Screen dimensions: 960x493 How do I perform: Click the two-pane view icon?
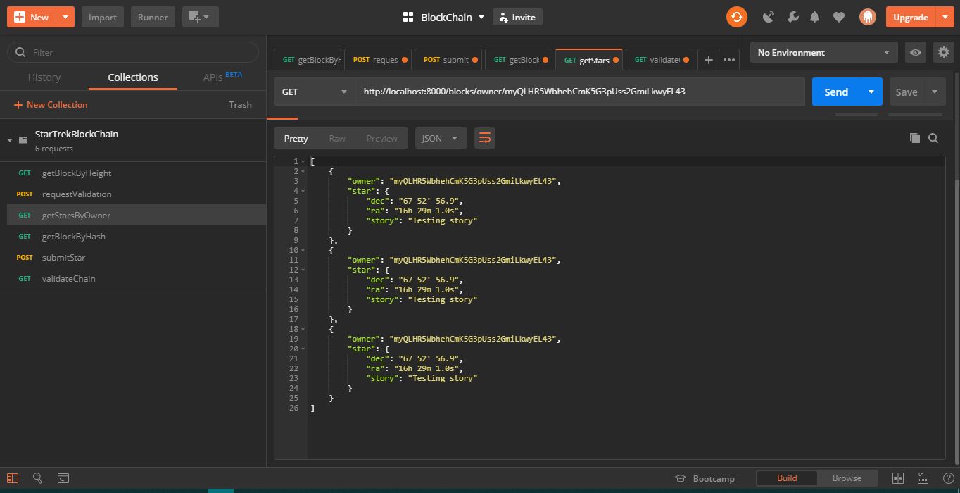(898, 478)
